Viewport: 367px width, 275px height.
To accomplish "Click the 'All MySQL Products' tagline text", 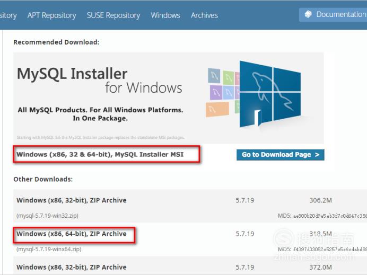I will click(100, 114).
